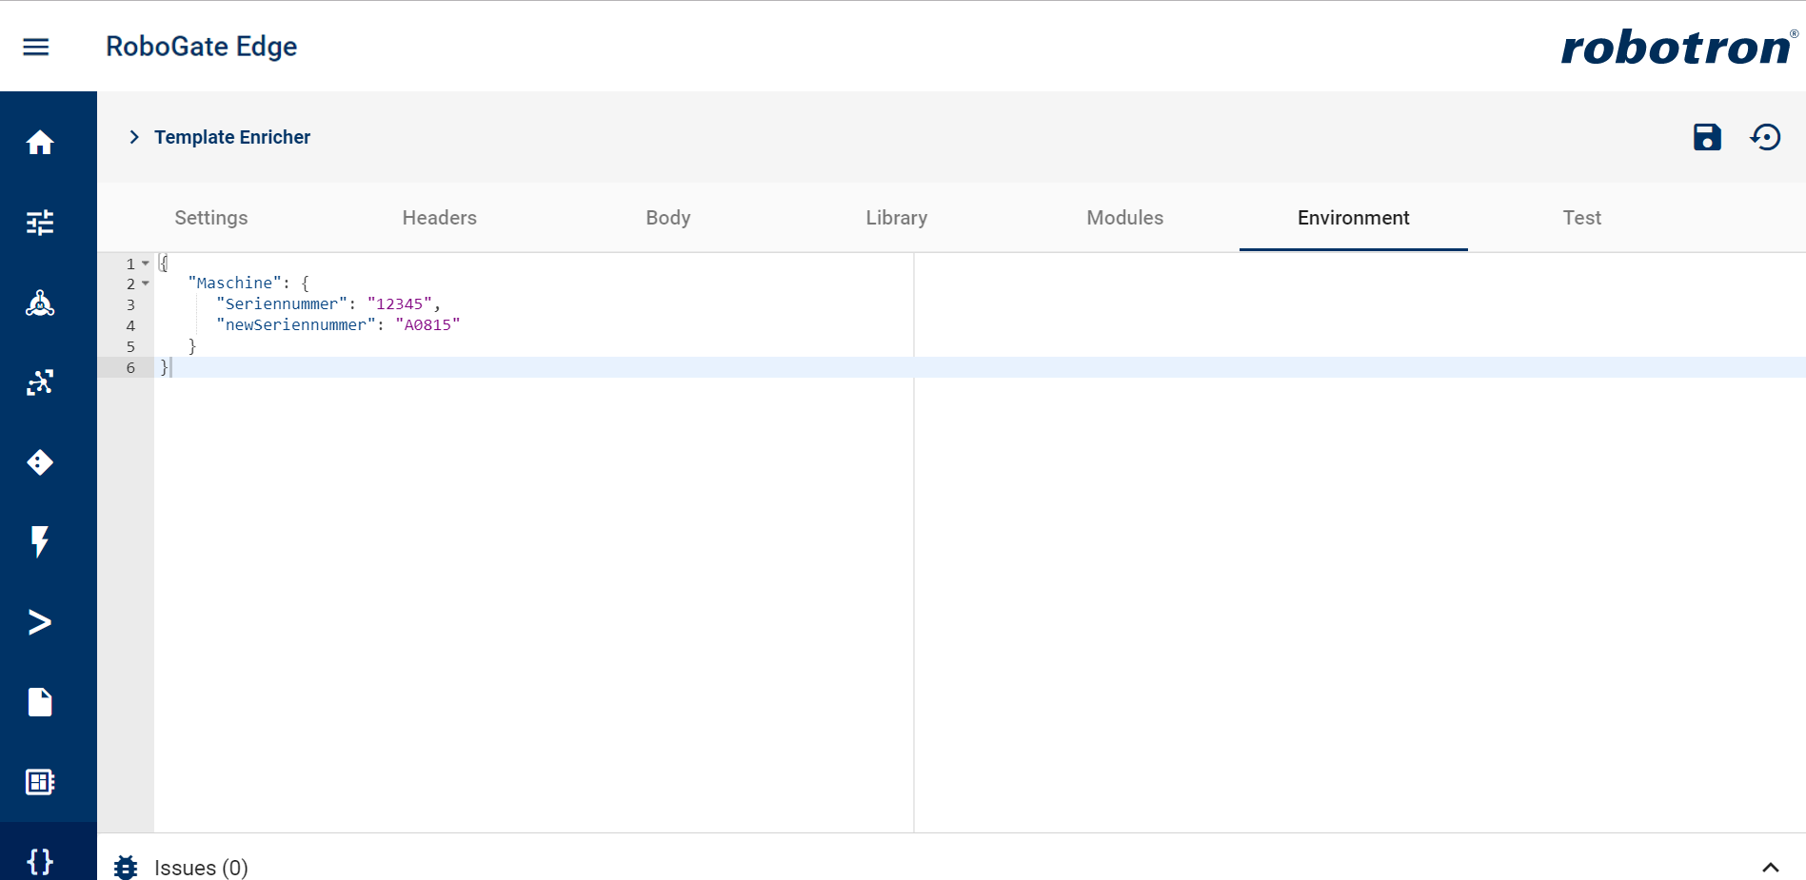
Task: Place cursor after closing brace on line 6
Action: pyautogui.click(x=170, y=367)
